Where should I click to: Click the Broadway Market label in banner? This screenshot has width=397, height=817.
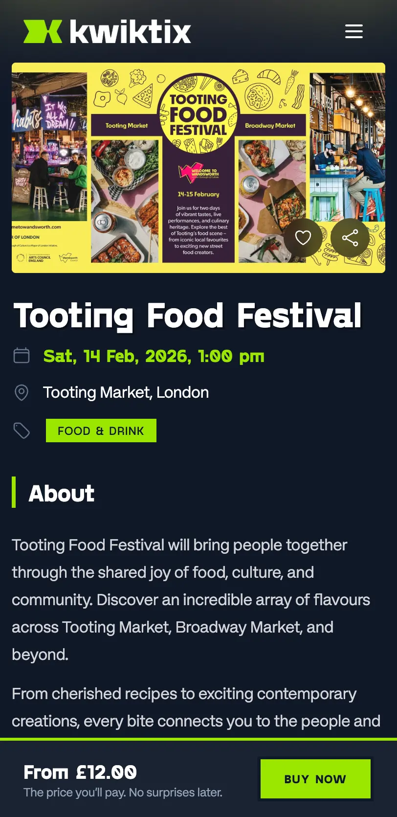[270, 126]
